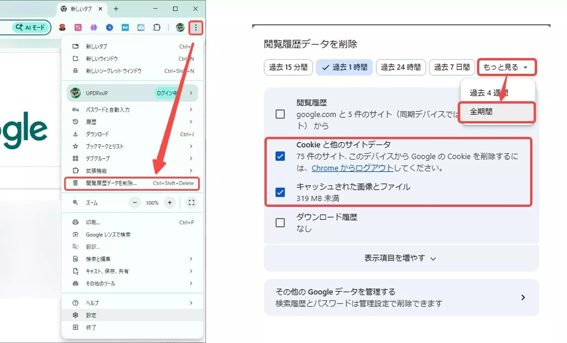
Task: Click the Chrome からログアウト link
Action: 352,168
